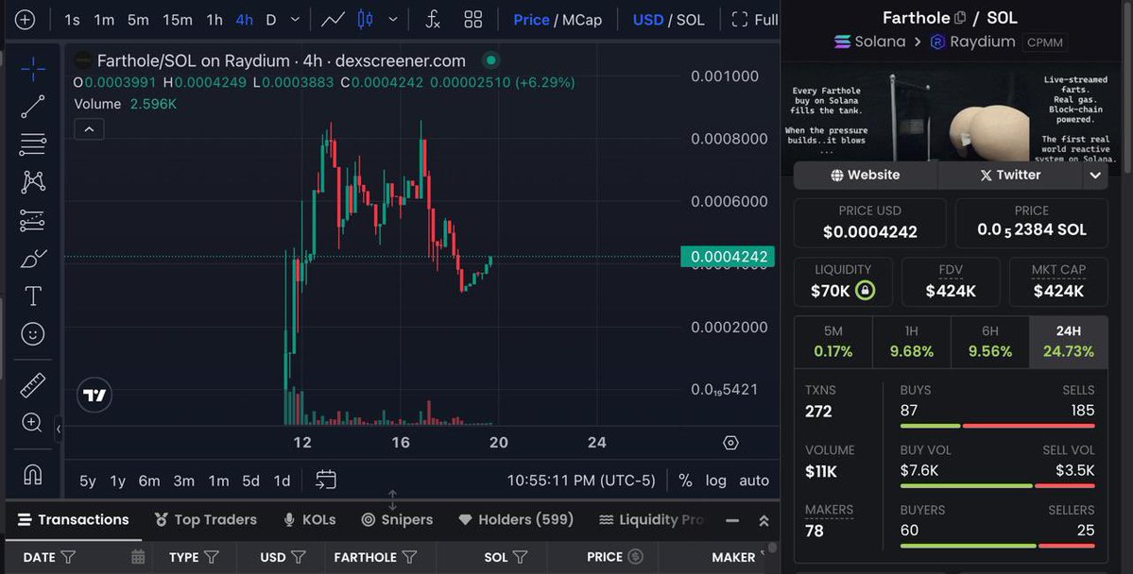Toggle logarithmic scale

click(x=716, y=481)
